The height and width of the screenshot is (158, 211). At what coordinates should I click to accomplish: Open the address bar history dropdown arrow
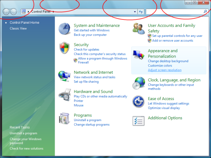point(135,12)
